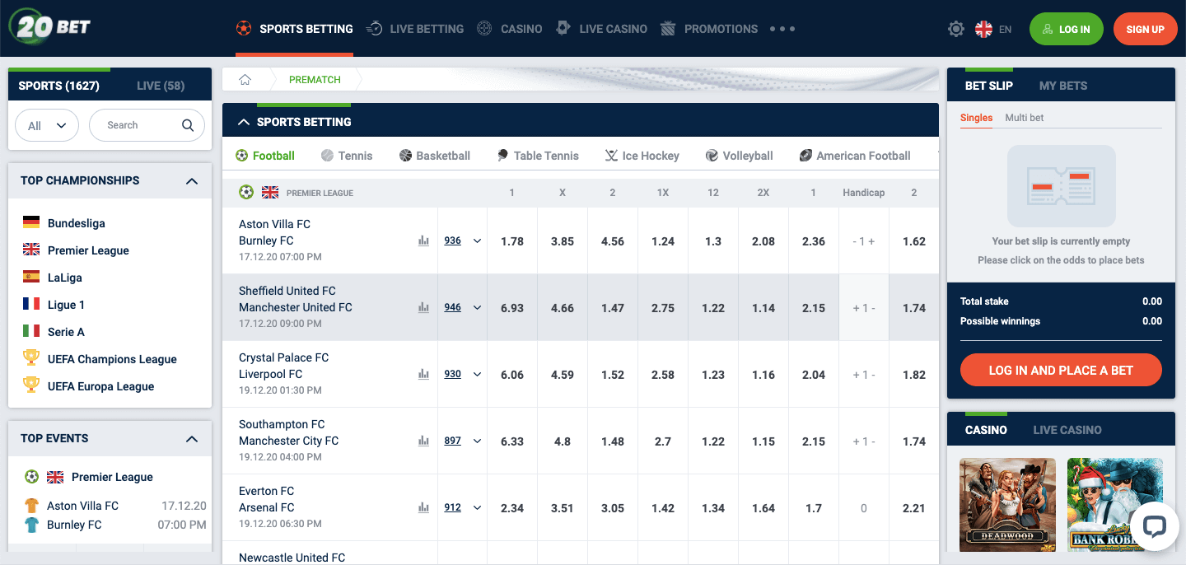
Task: Select draw odds 4.59 Crystal Palace match
Action: point(563,375)
